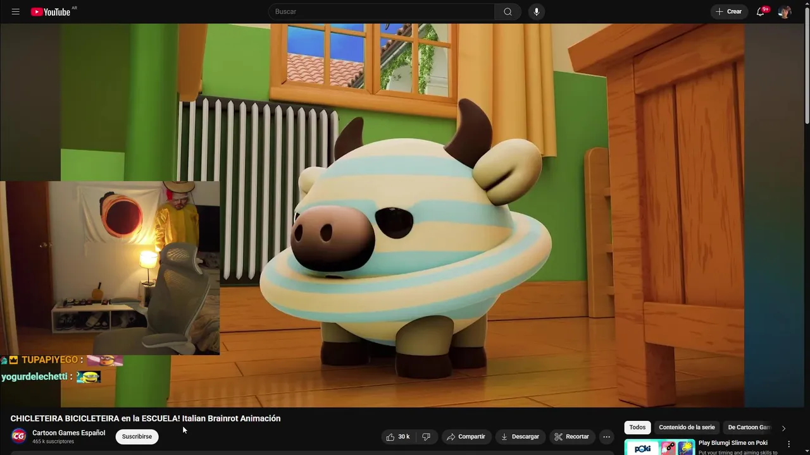Select the De Cartoon Games chip

tap(749, 427)
